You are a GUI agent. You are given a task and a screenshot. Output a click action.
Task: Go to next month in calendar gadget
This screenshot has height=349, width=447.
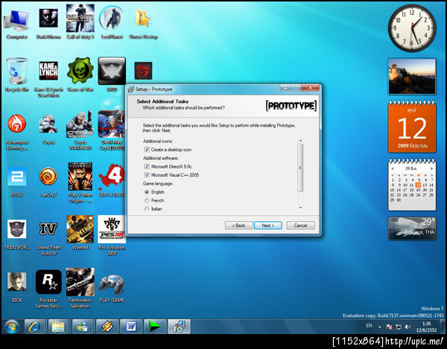pos(431,168)
